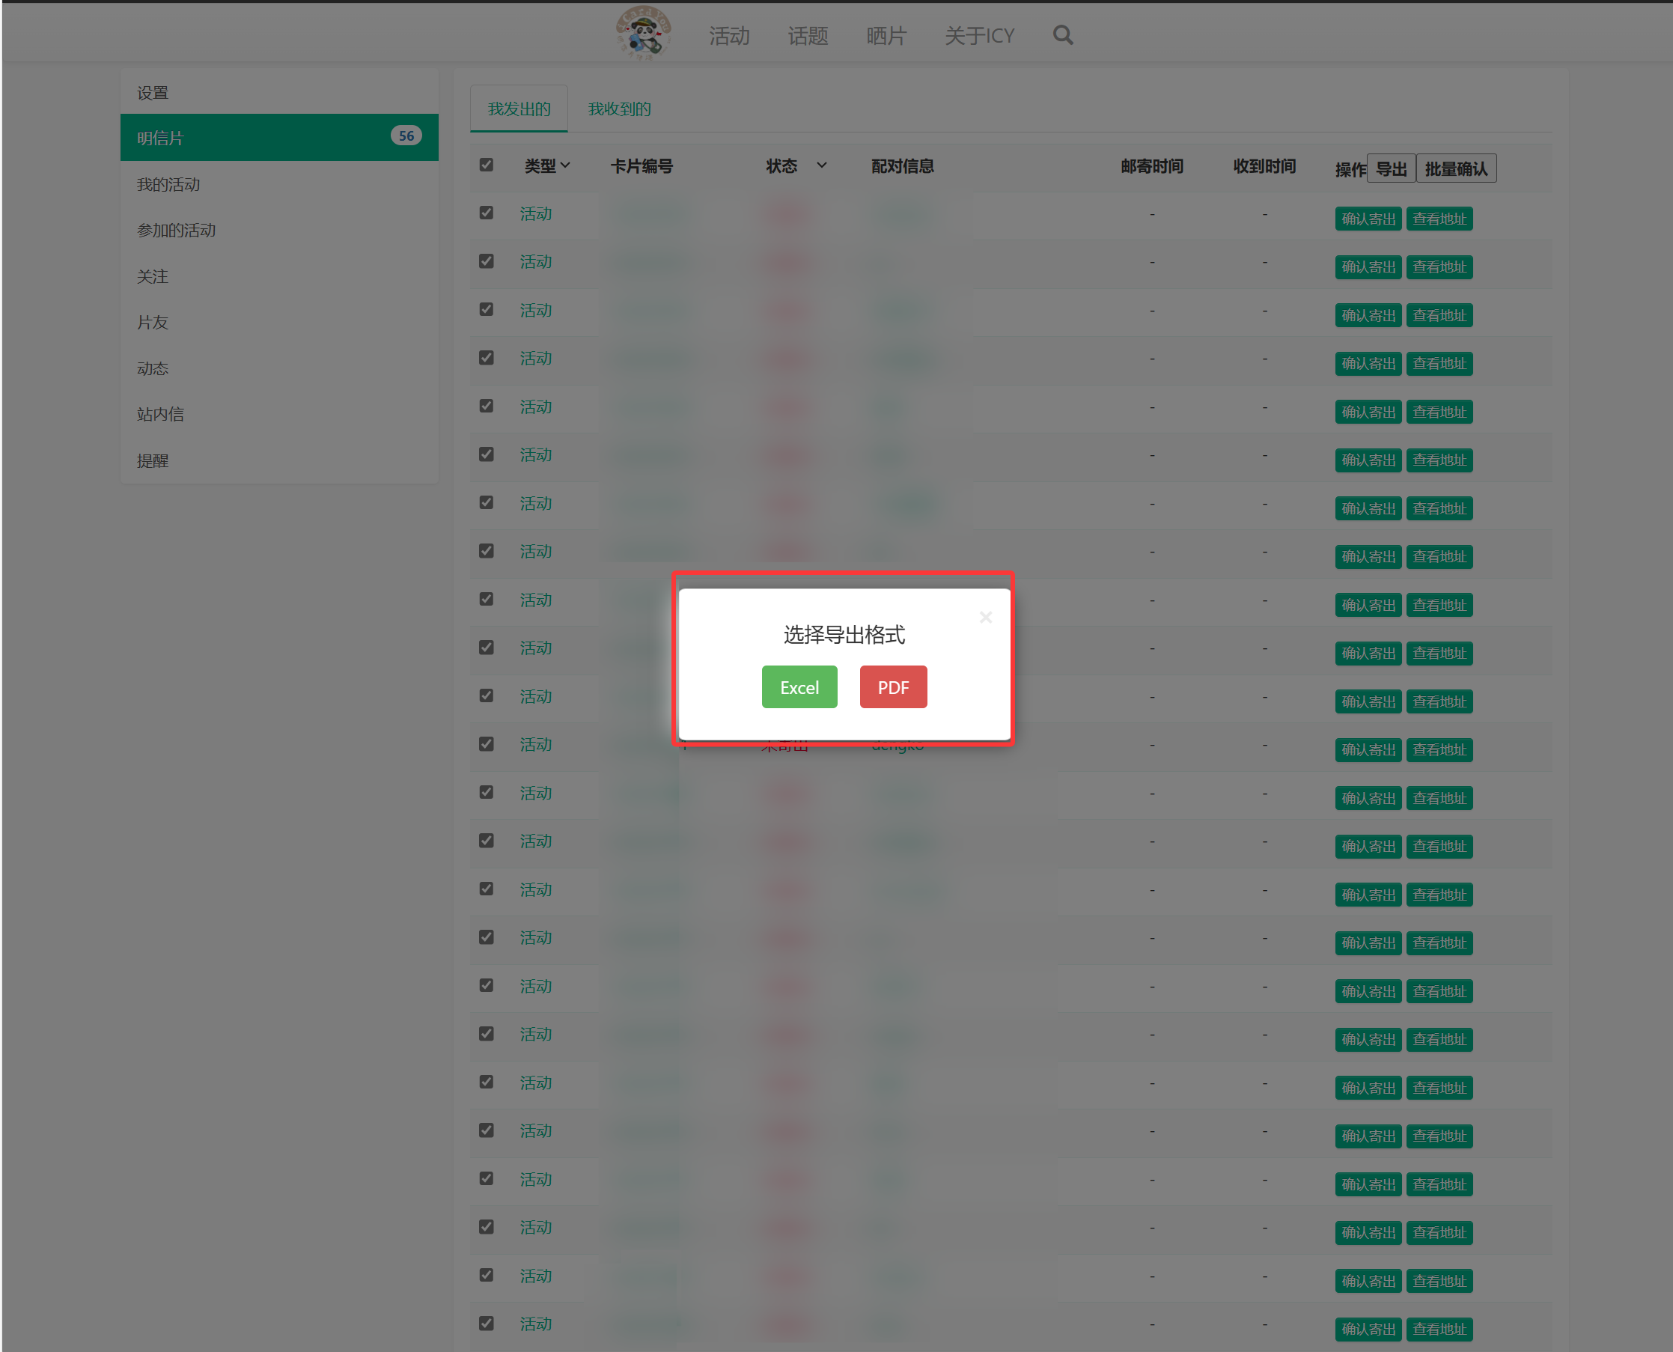Open 站内信 in the sidebar

point(160,414)
